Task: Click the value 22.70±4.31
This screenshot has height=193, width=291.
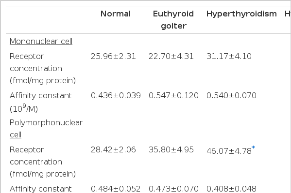Action: [x=171, y=57]
